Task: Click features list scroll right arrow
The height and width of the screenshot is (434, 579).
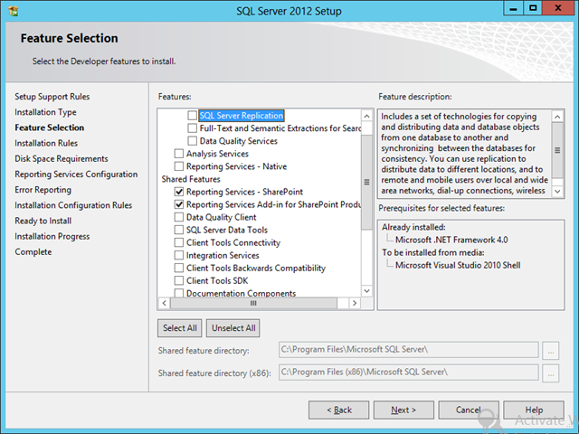Action: click(355, 303)
